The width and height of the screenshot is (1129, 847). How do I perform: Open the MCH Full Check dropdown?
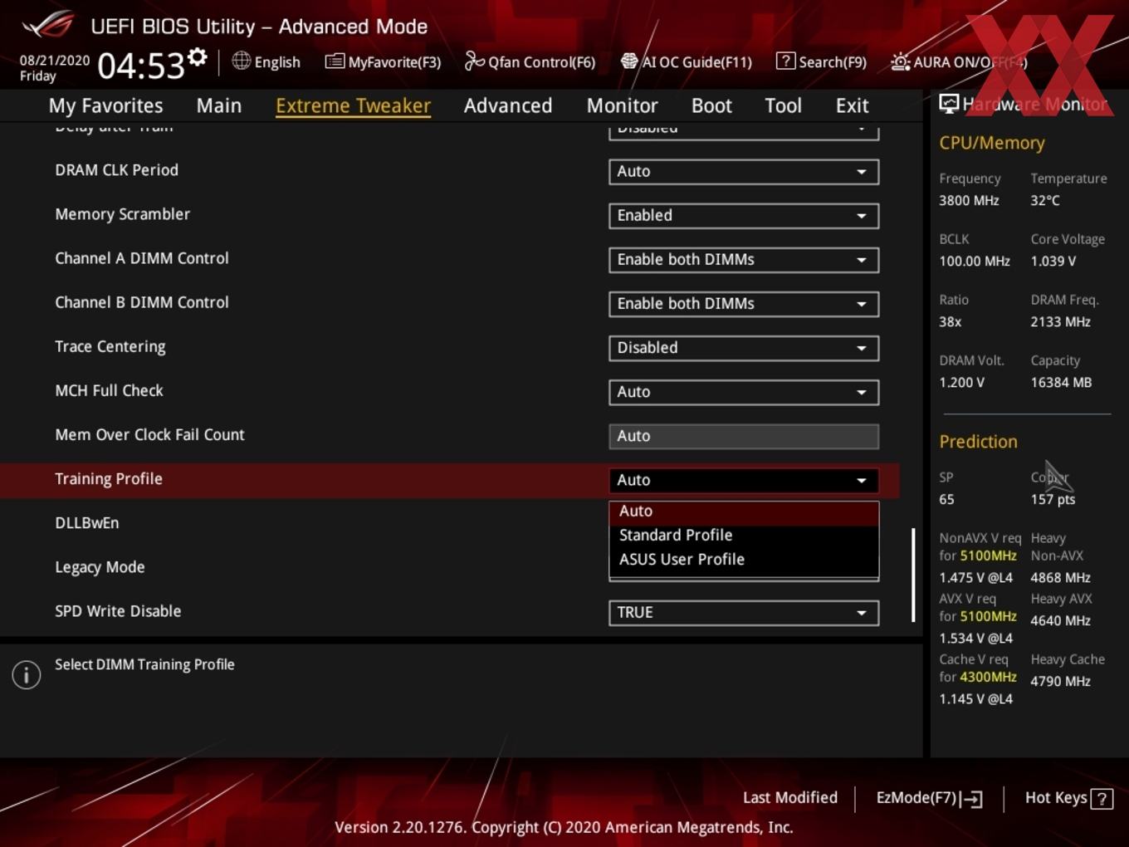pos(743,391)
